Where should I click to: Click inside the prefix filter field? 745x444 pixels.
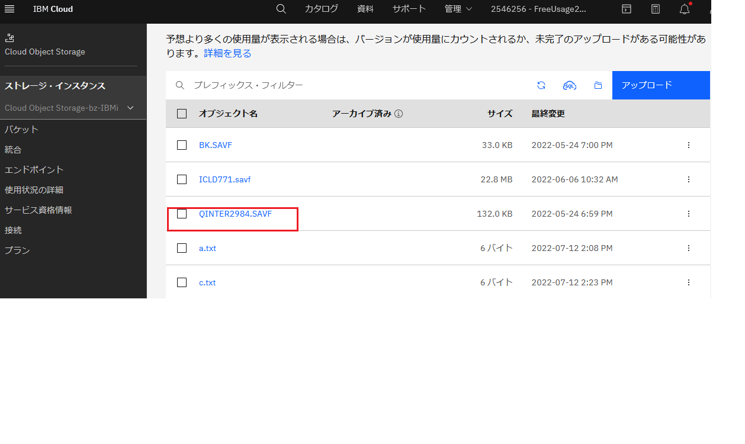296,85
